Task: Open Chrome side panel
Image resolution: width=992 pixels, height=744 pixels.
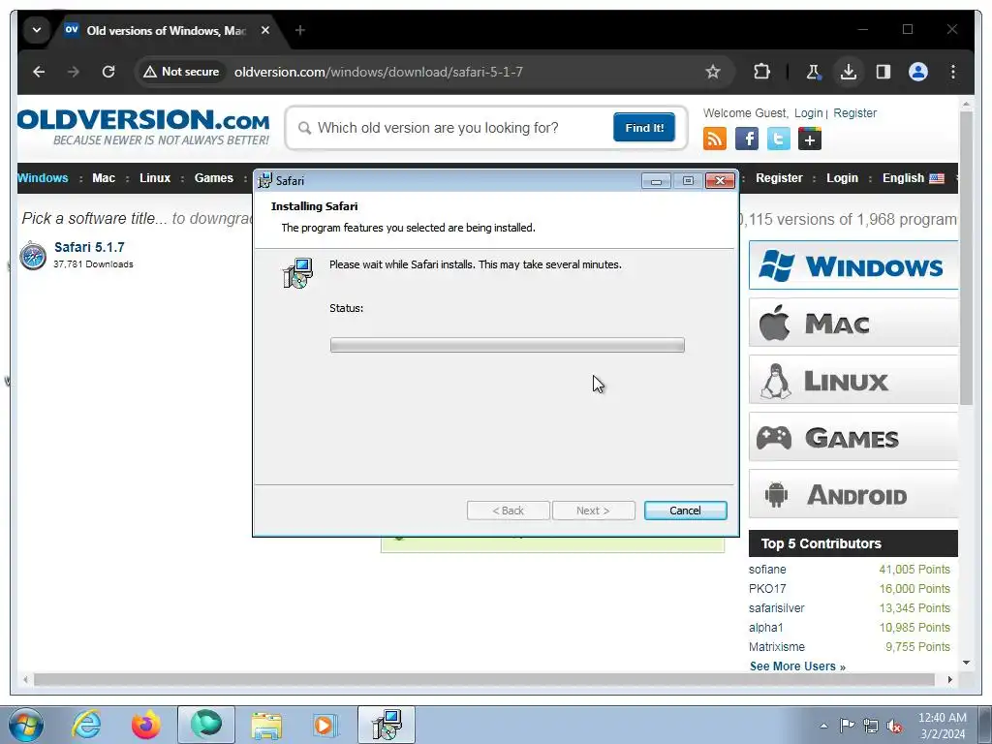Action: click(883, 72)
